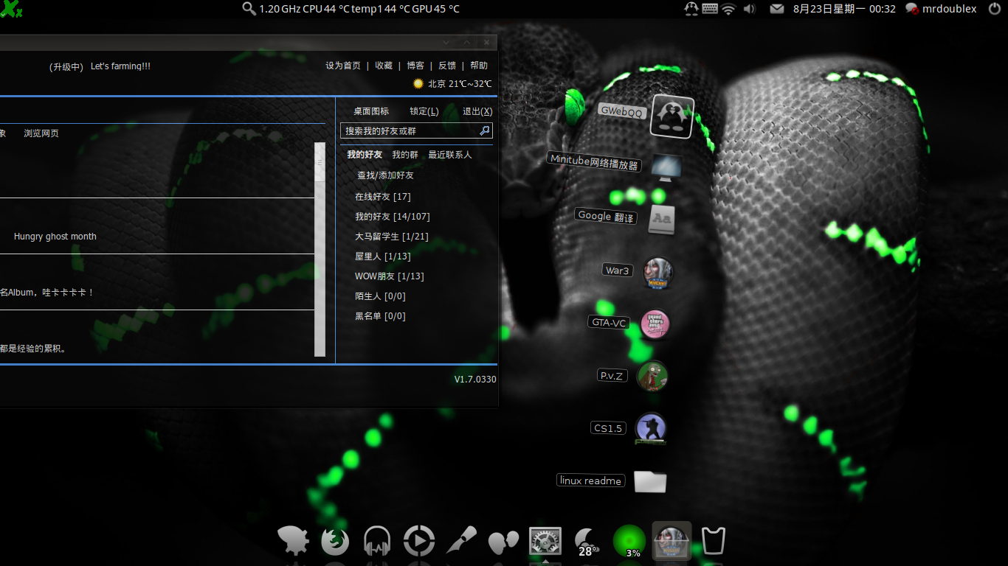Click the 28° weather icon in the dock

587,542
